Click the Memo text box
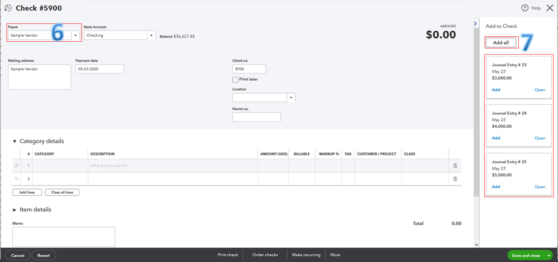The image size is (558, 262). point(64,237)
